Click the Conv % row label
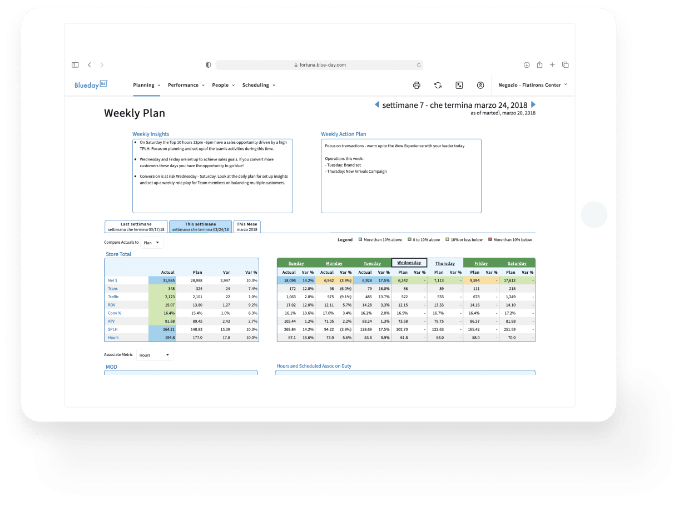 point(115,313)
